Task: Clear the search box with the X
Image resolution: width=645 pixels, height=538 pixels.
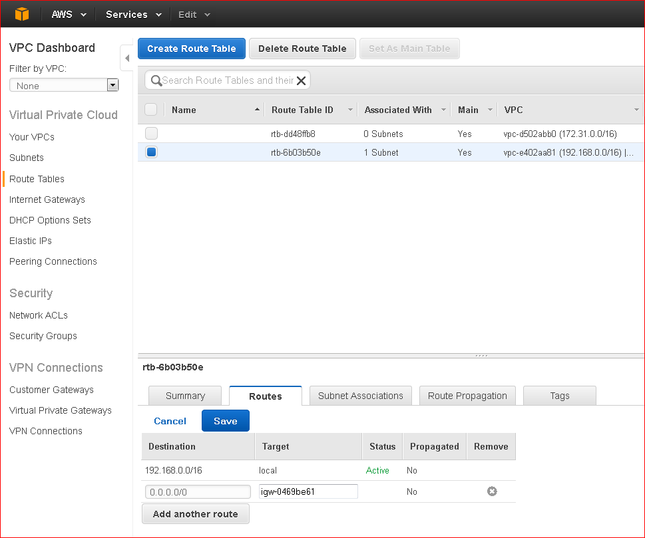Action: click(x=301, y=80)
